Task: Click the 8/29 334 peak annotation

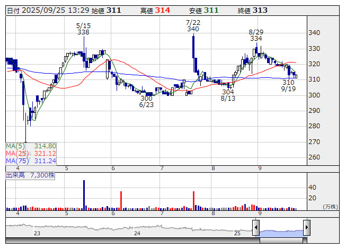Action: click(x=256, y=35)
